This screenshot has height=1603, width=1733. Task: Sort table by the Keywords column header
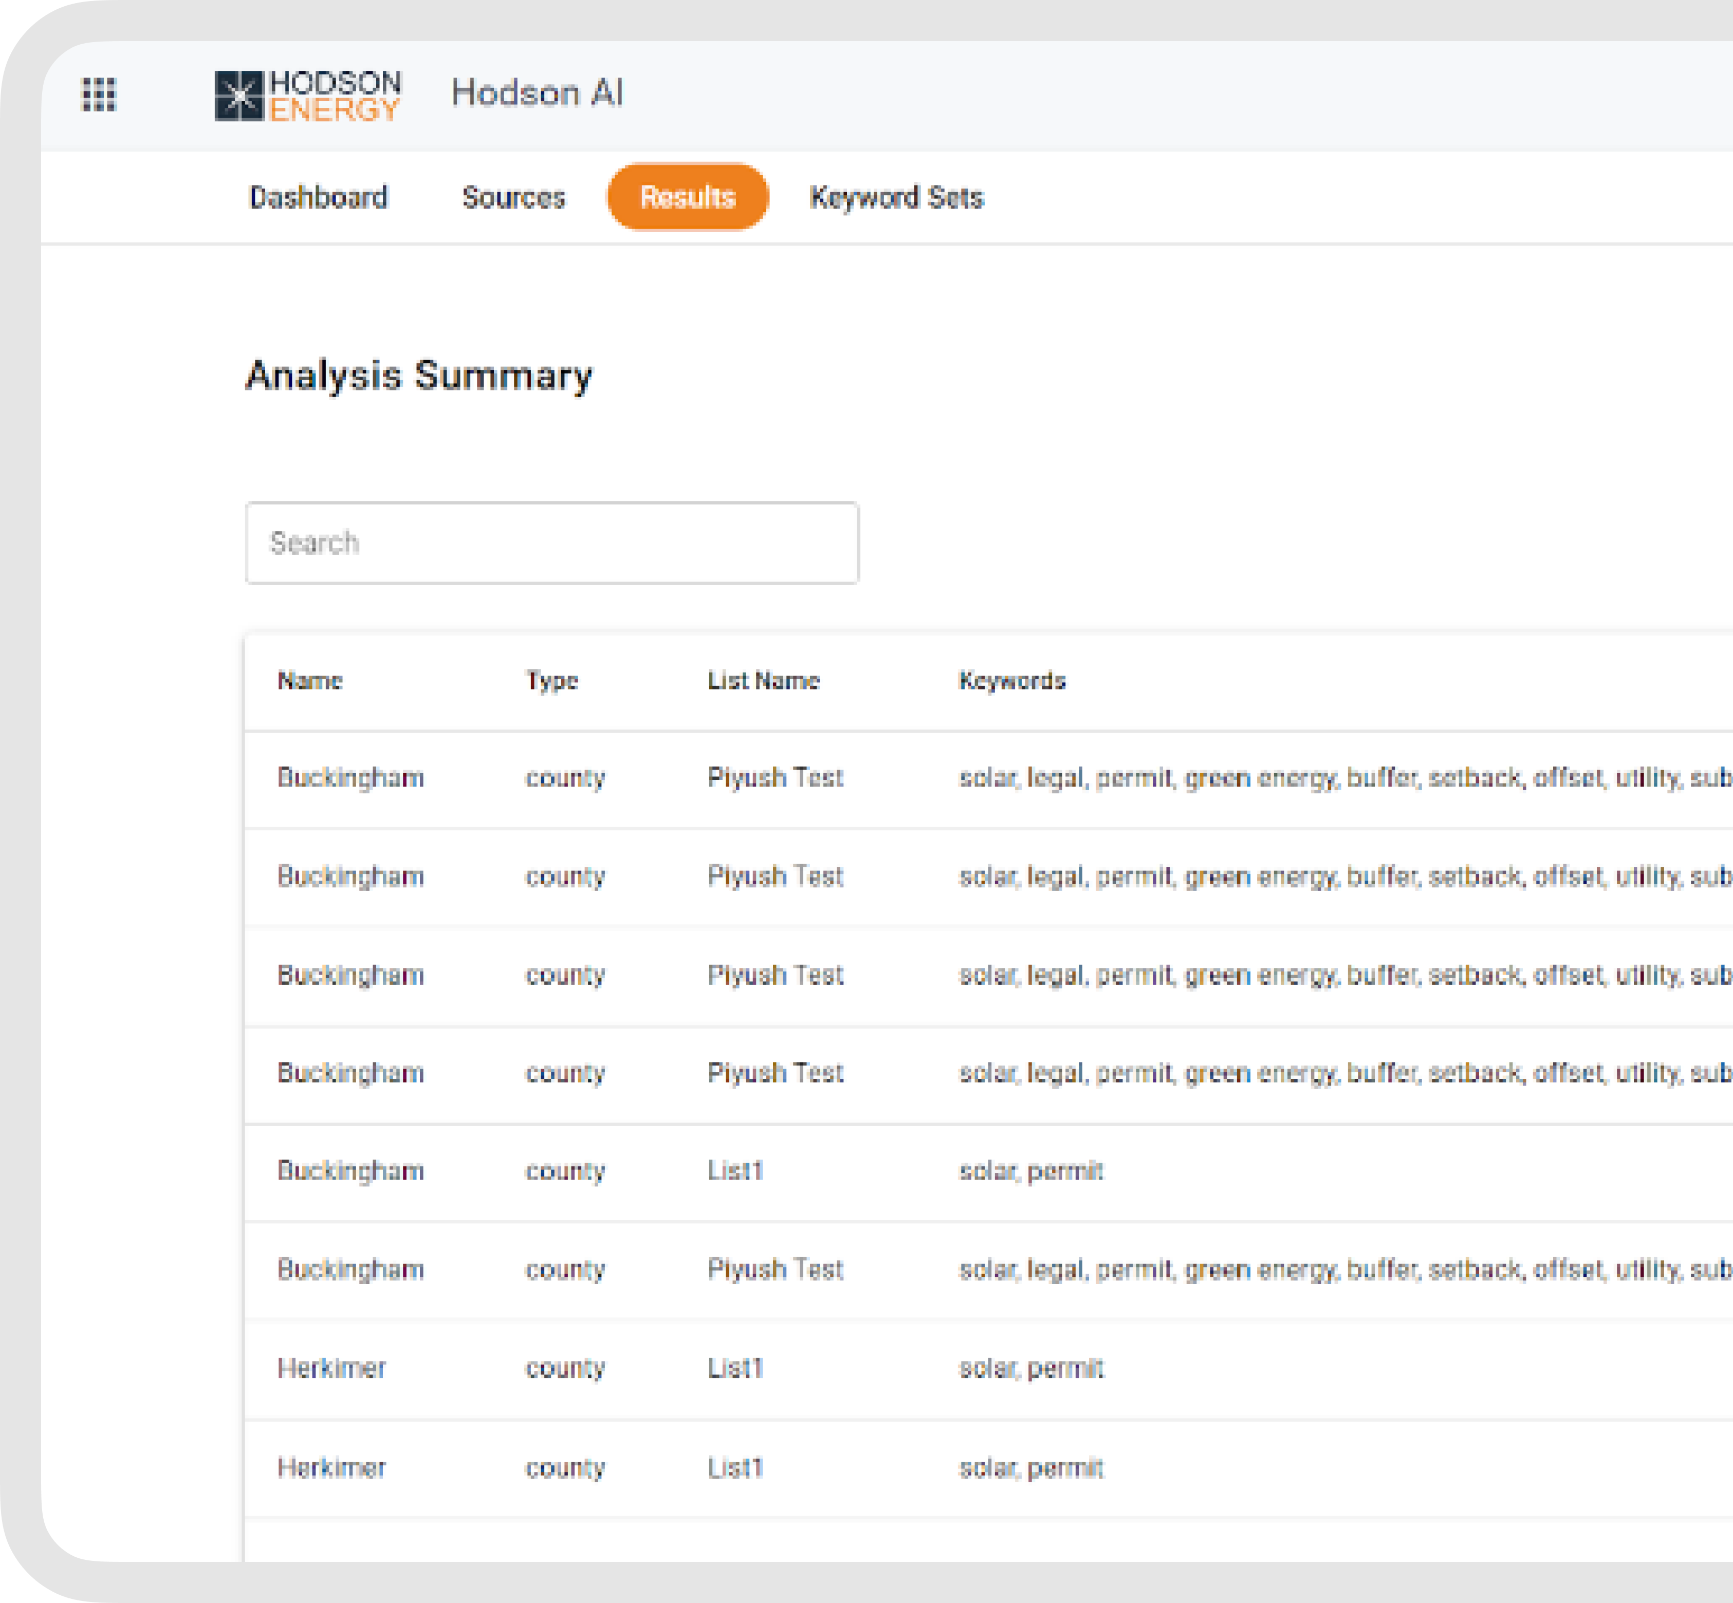[x=1012, y=681]
